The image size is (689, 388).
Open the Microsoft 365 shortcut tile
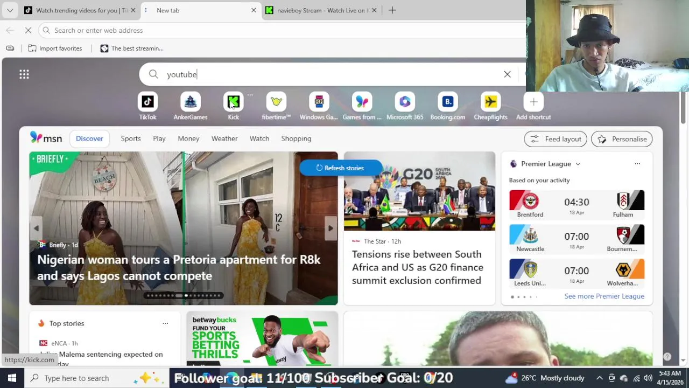click(405, 106)
